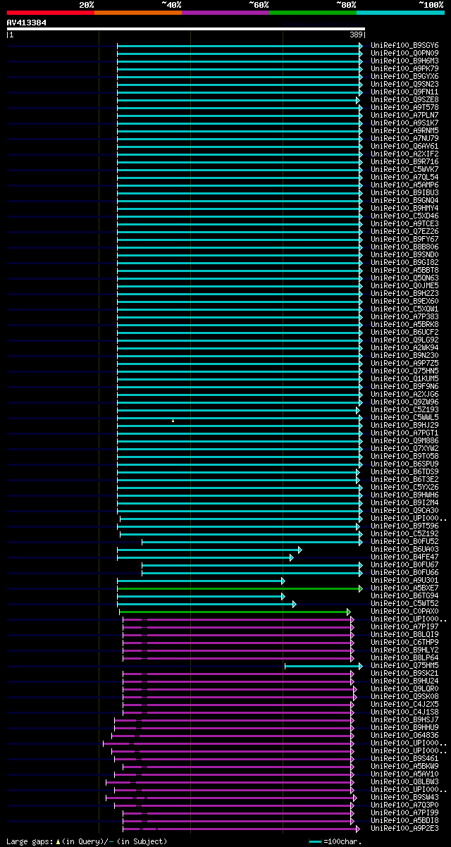Select the UniRef100_Q1KUM5 label
Screen dimensions: 451x847
pos(404,378)
